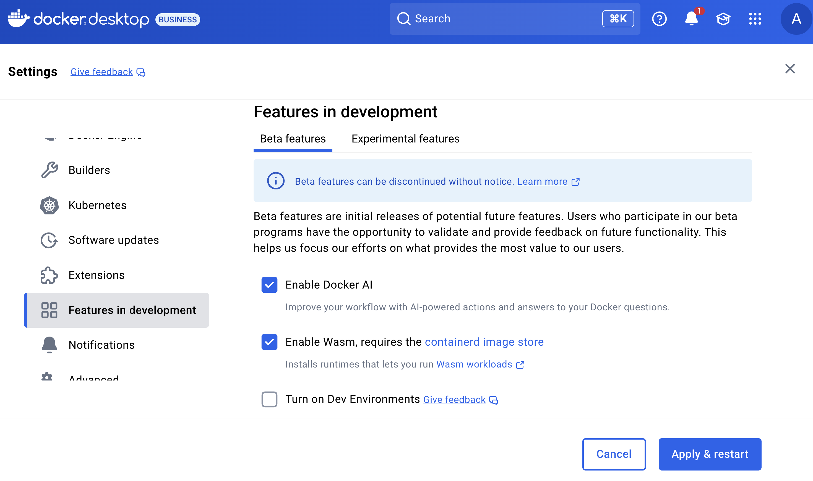813x481 pixels.
Task: Switch to Experimental features tab
Action: pos(405,139)
